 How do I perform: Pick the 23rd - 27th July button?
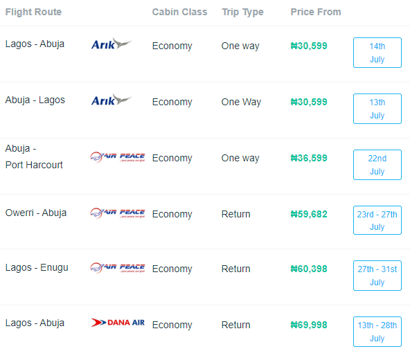[377, 220]
